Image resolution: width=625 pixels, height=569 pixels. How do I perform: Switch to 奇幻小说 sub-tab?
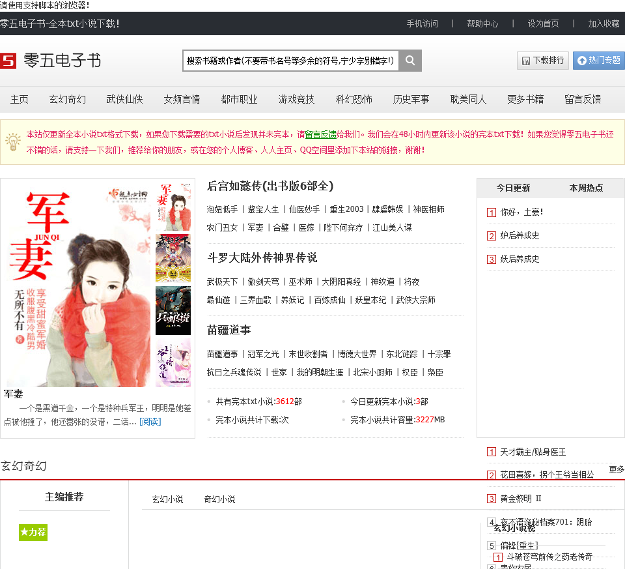click(219, 499)
